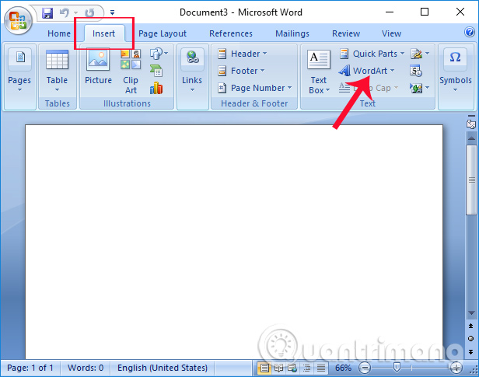Open the Text Box gallery
This screenshot has width=479, height=377.
coord(319,72)
